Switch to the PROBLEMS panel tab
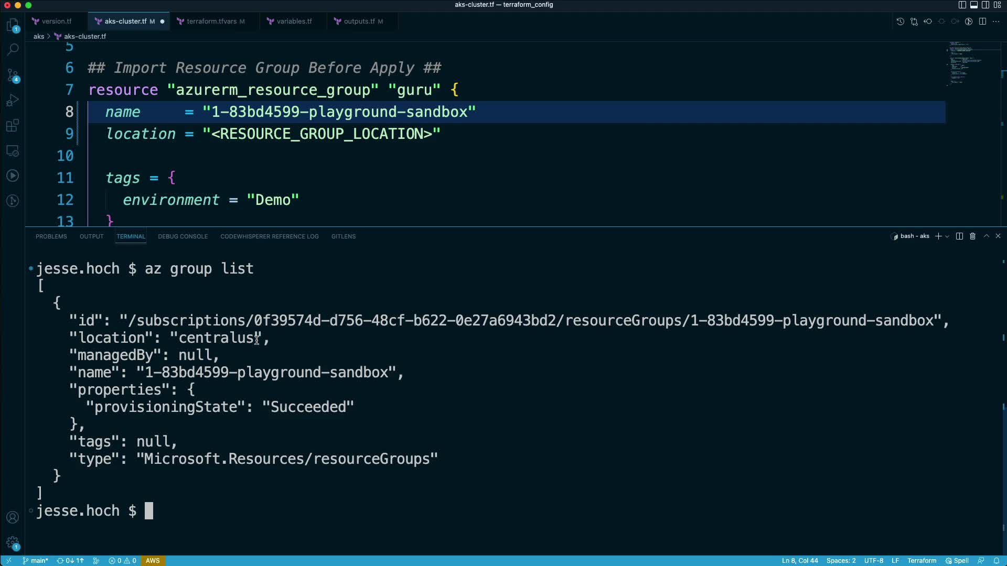 (51, 236)
